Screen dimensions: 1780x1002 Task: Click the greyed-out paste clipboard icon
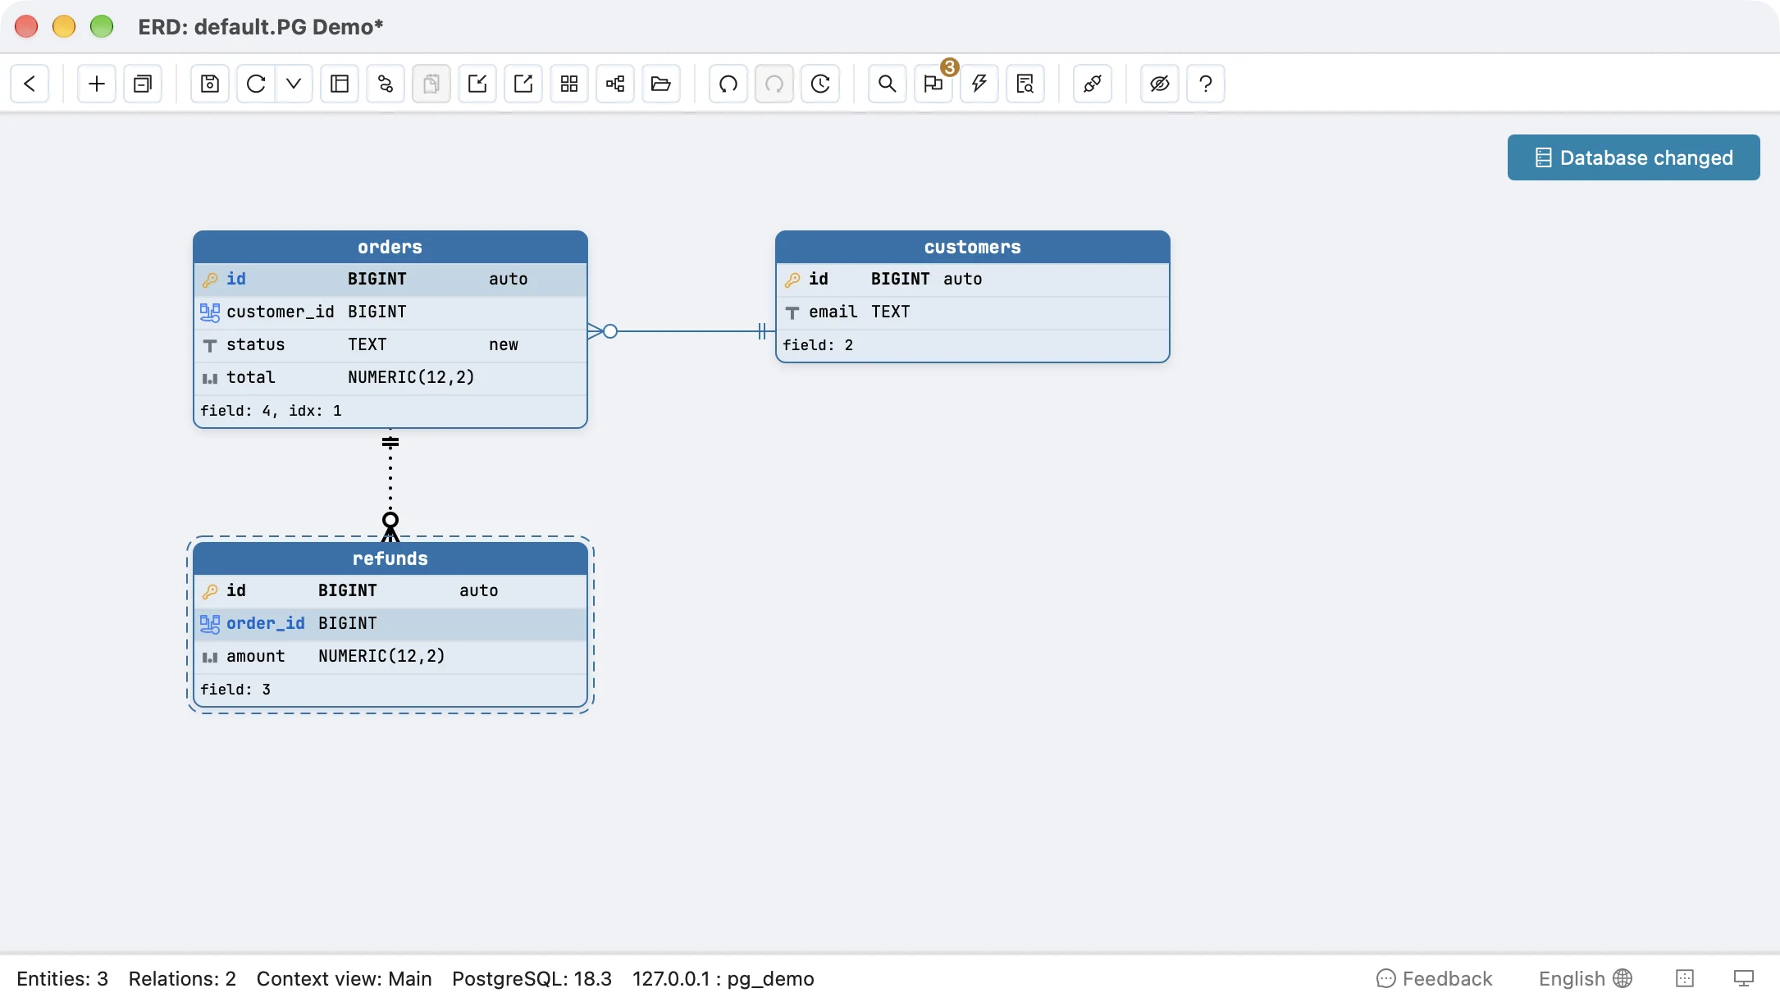pos(431,84)
